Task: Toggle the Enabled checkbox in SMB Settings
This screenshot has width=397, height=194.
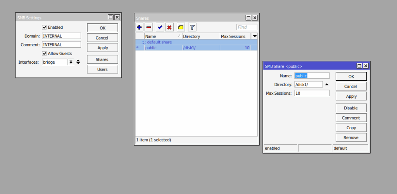Action: (44, 28)
